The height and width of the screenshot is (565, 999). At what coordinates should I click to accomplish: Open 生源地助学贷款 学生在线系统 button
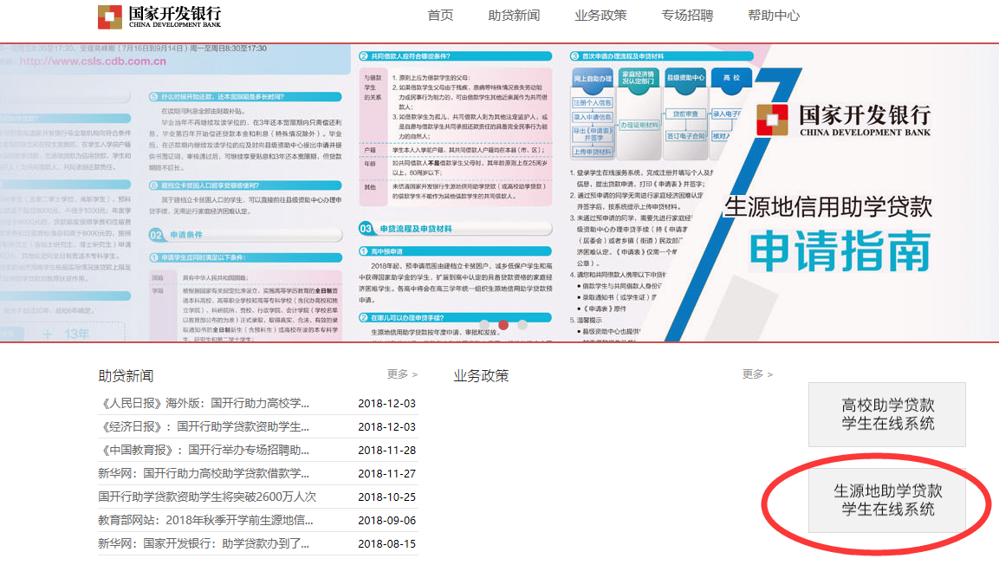tap(887, 500)
